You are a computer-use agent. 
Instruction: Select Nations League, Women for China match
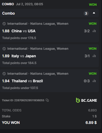tap(49, 24)
